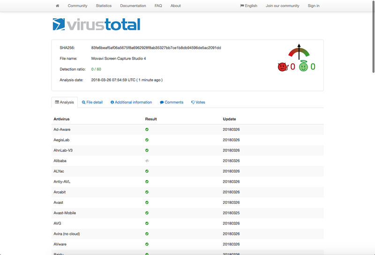Switch to the Additional information tab
Viewport: 375px width, 255px height.
(131, 102)
